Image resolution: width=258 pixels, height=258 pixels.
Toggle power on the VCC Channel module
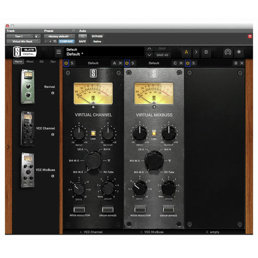point(66,63)
